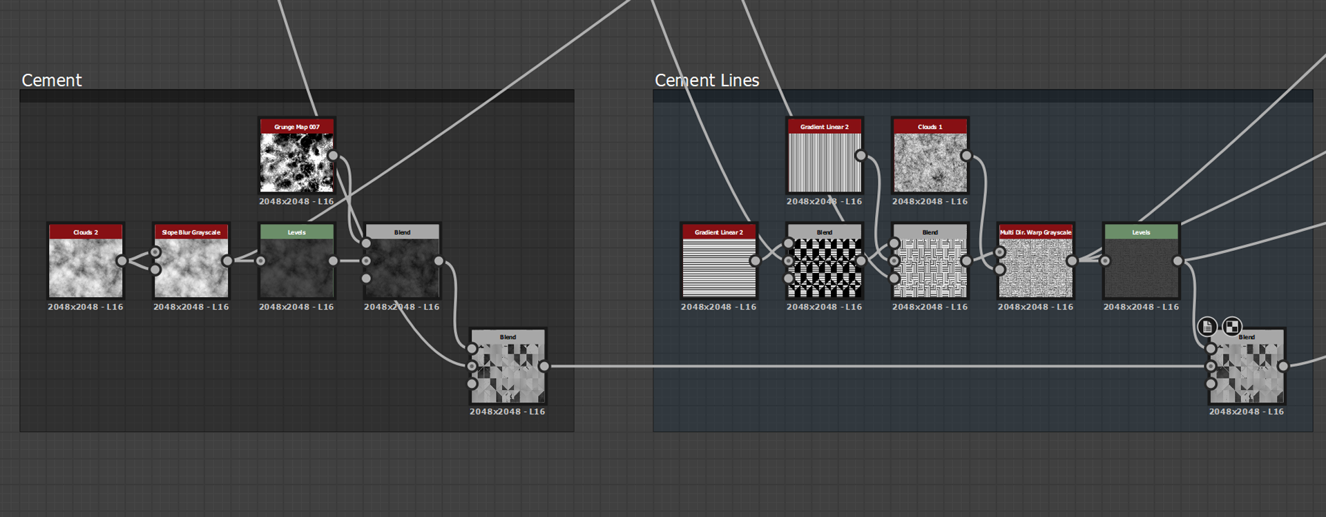Screen dimensions: 1326x517
Task: Click the top input of Blend feeding Multi Dir. Warp
Action: pos(894,243)
